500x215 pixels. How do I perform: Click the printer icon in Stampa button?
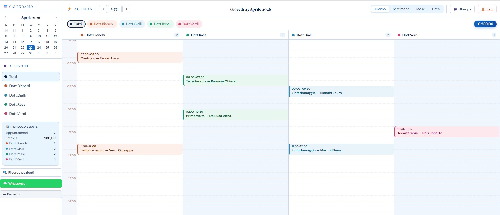tap(456, 9)
